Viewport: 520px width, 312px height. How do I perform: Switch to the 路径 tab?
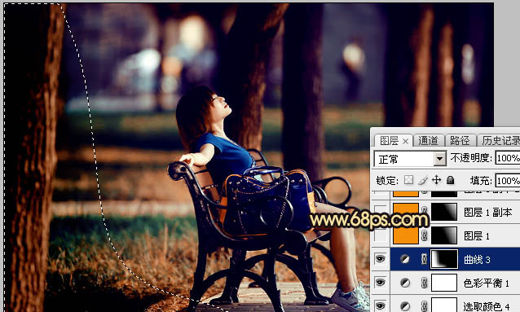(460, 141)
